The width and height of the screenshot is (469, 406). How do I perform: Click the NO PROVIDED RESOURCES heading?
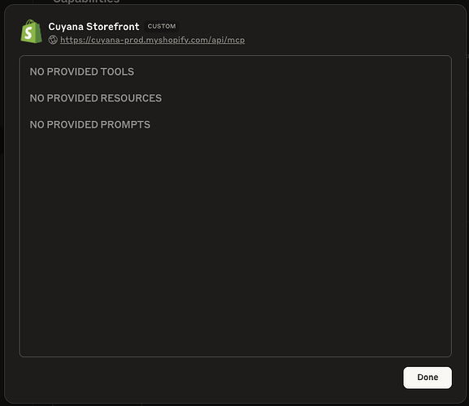coord(96,98)
